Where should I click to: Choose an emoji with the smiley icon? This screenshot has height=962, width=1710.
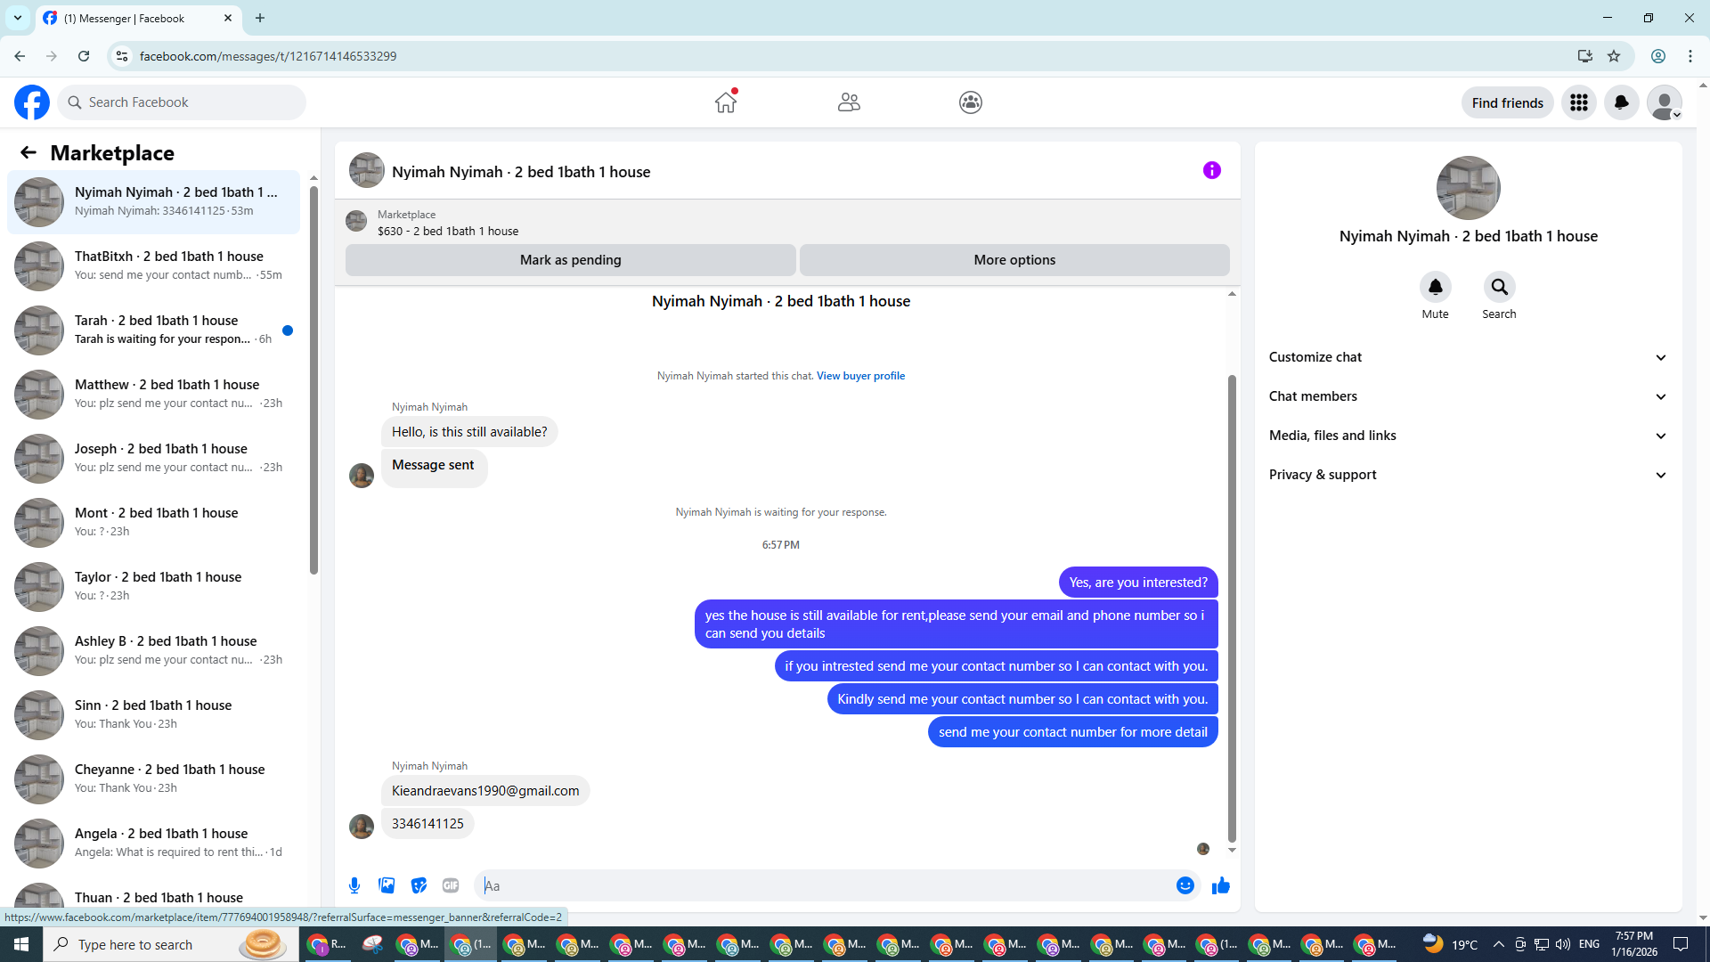[x=1185, y=885]
